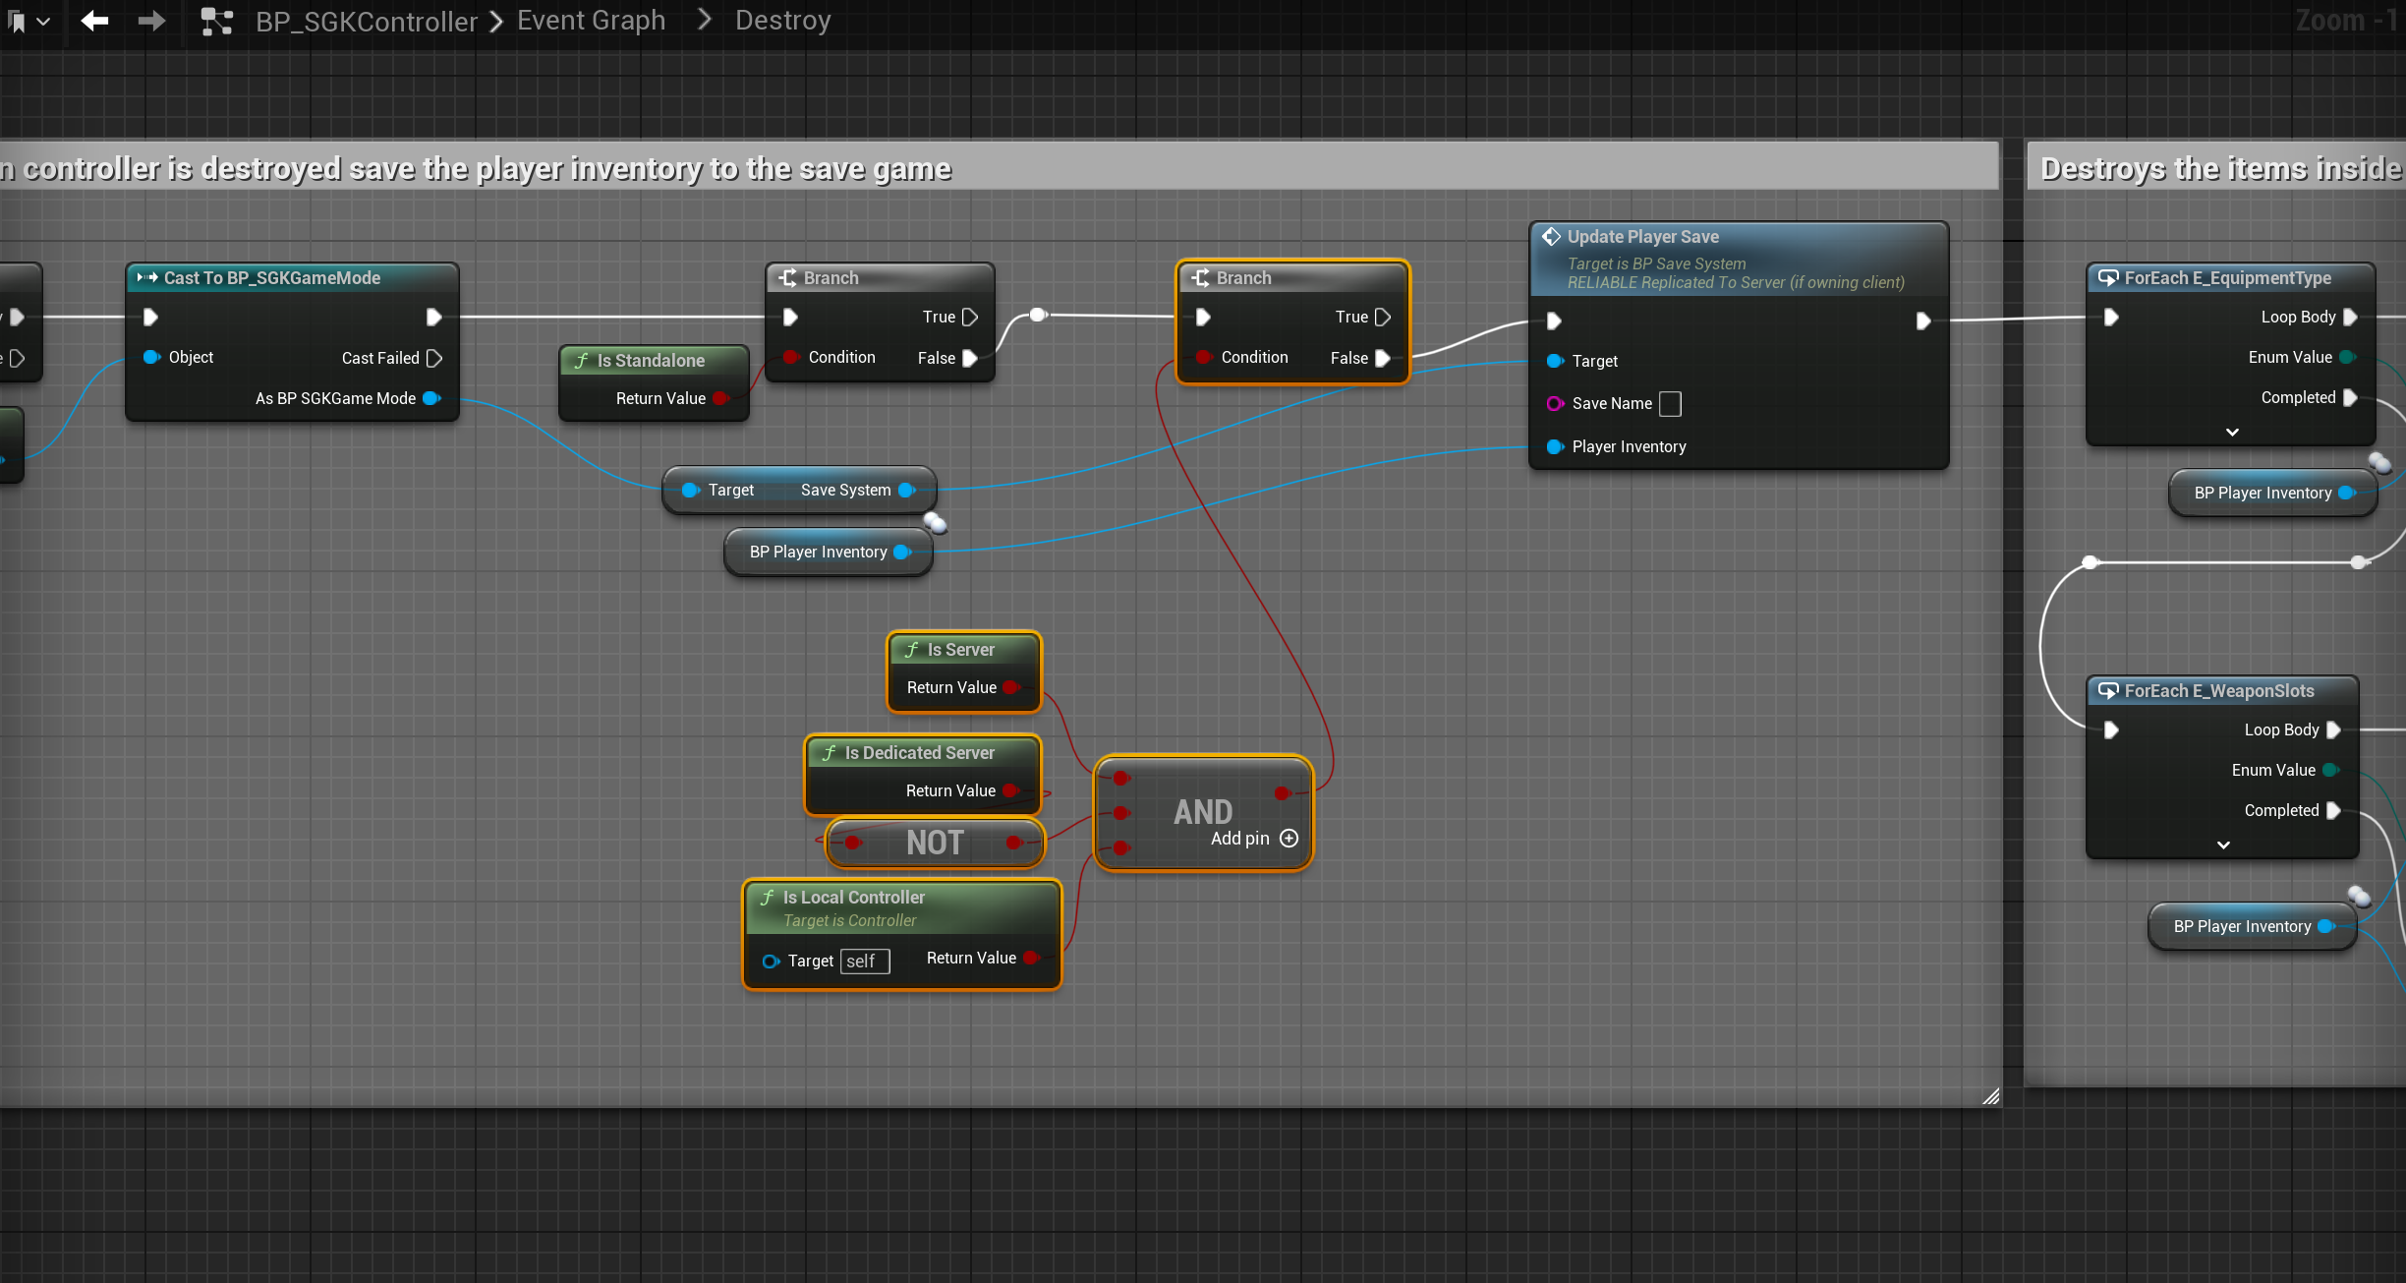The height and width of the screenshot is (1283, 2406).
Task: Click the Destroy breadcrumb link
Action: coord(781,20)
